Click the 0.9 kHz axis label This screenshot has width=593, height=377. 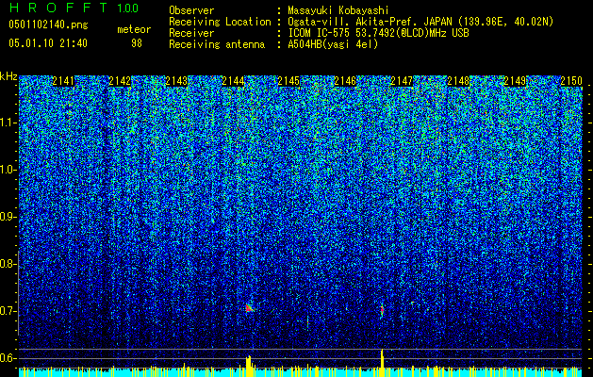click(8, 217)
